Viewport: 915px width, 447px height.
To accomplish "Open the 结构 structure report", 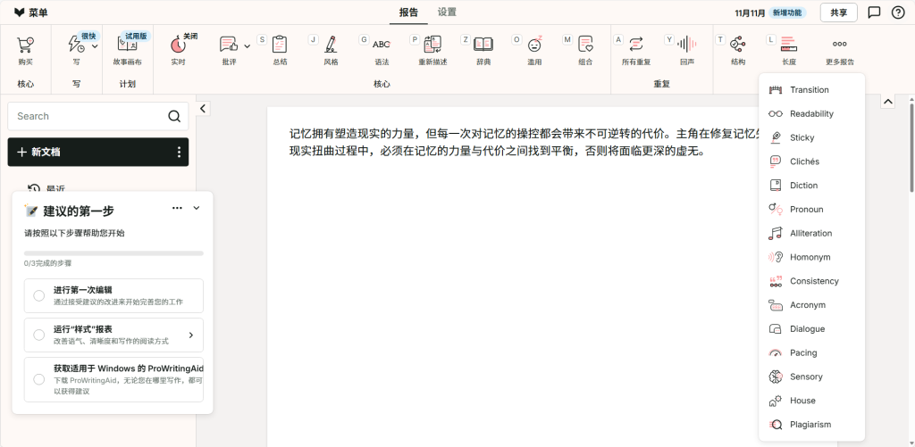I will 737,45.
